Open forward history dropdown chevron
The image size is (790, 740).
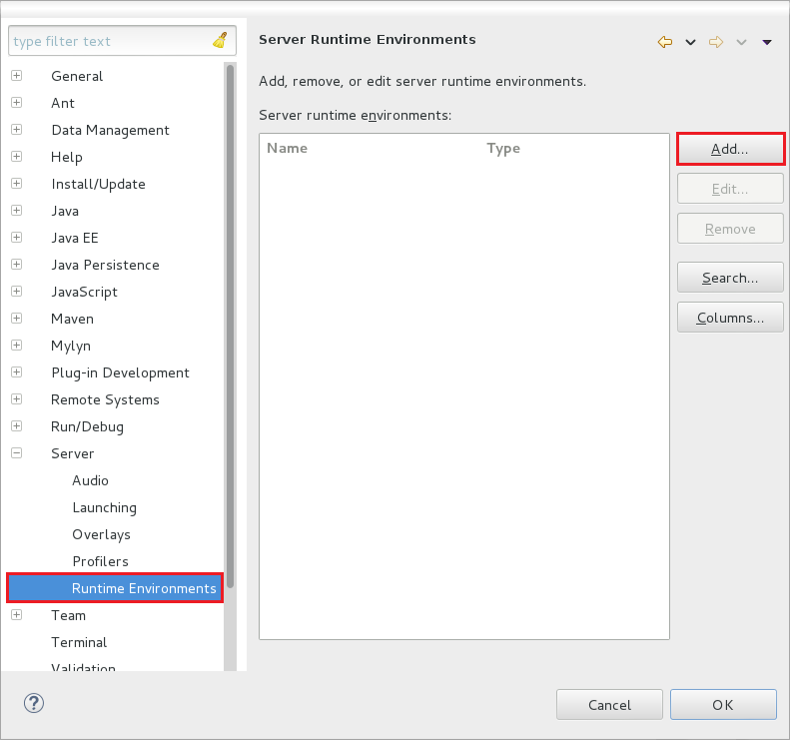(x=742, y=42)
